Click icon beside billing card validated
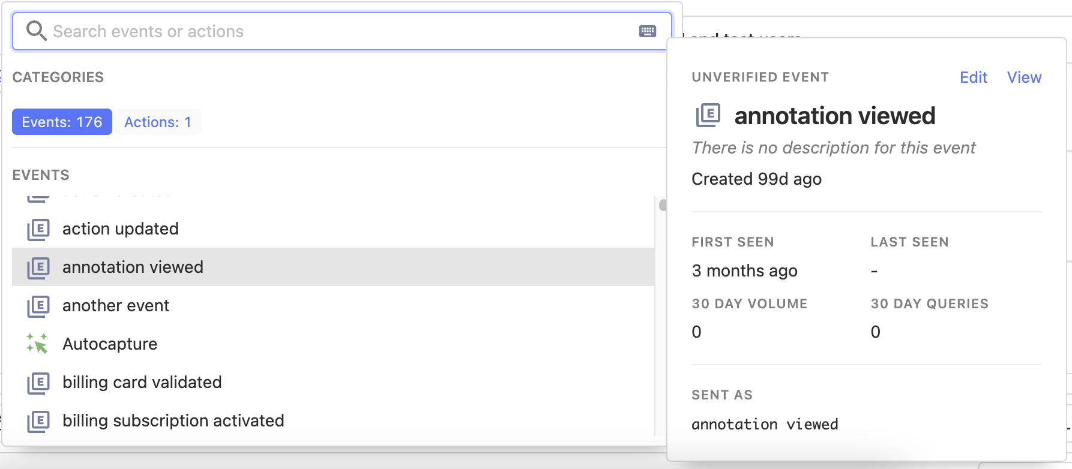Screen dimensions: 1072x469 (x=38, y=383)
